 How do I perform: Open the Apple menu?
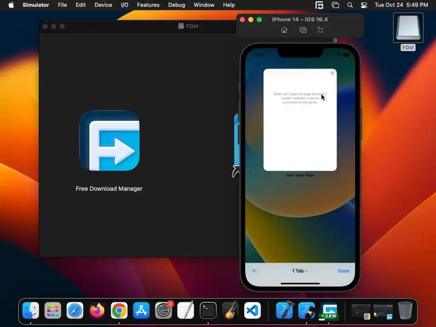[11, 5]
